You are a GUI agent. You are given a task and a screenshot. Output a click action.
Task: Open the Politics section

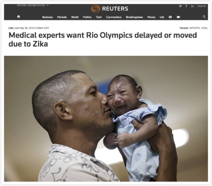[87, 17]
